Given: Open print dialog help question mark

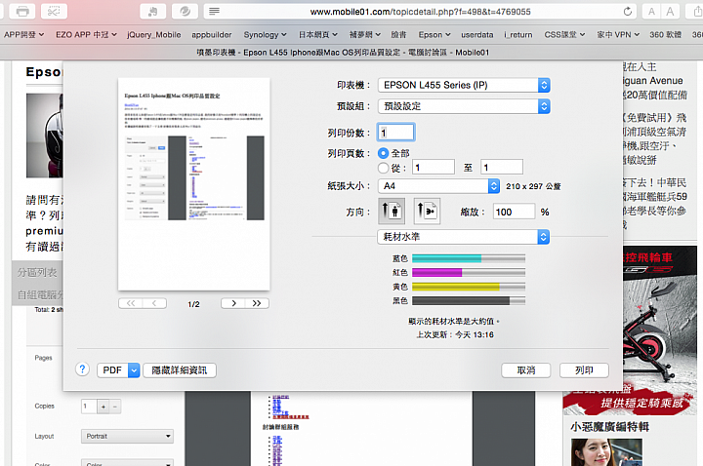Looking at the screenshot, I should pyautogui.click(x=82, y=369).
